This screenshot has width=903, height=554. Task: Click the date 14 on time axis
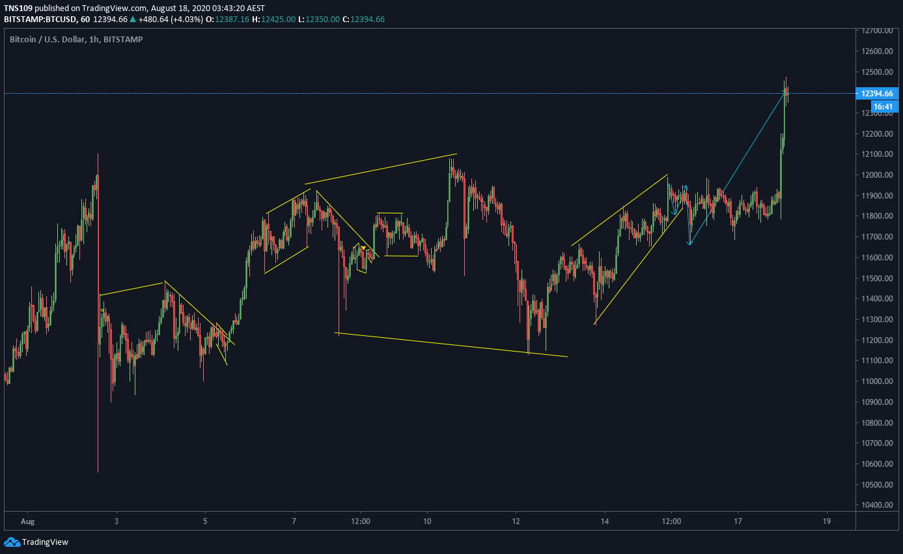[x=605, y=521]
